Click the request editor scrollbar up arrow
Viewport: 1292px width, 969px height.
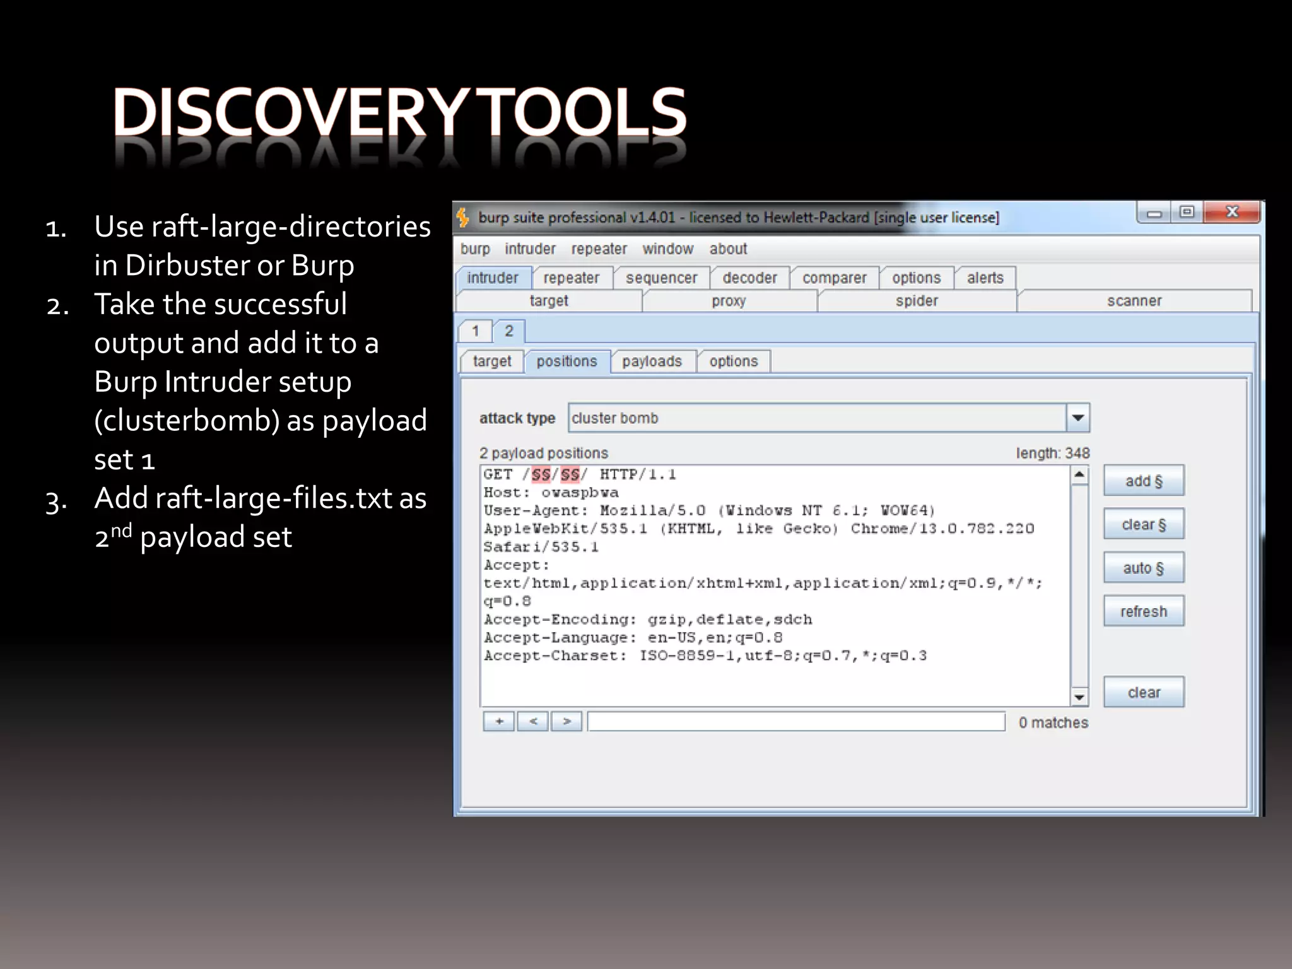pos(1079,474)
